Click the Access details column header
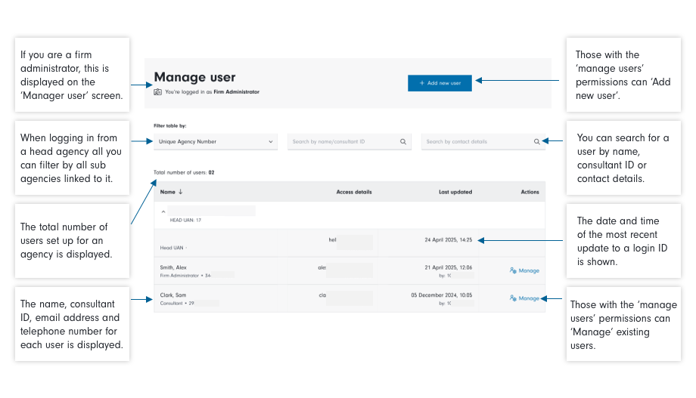 [x=354, y=192]
